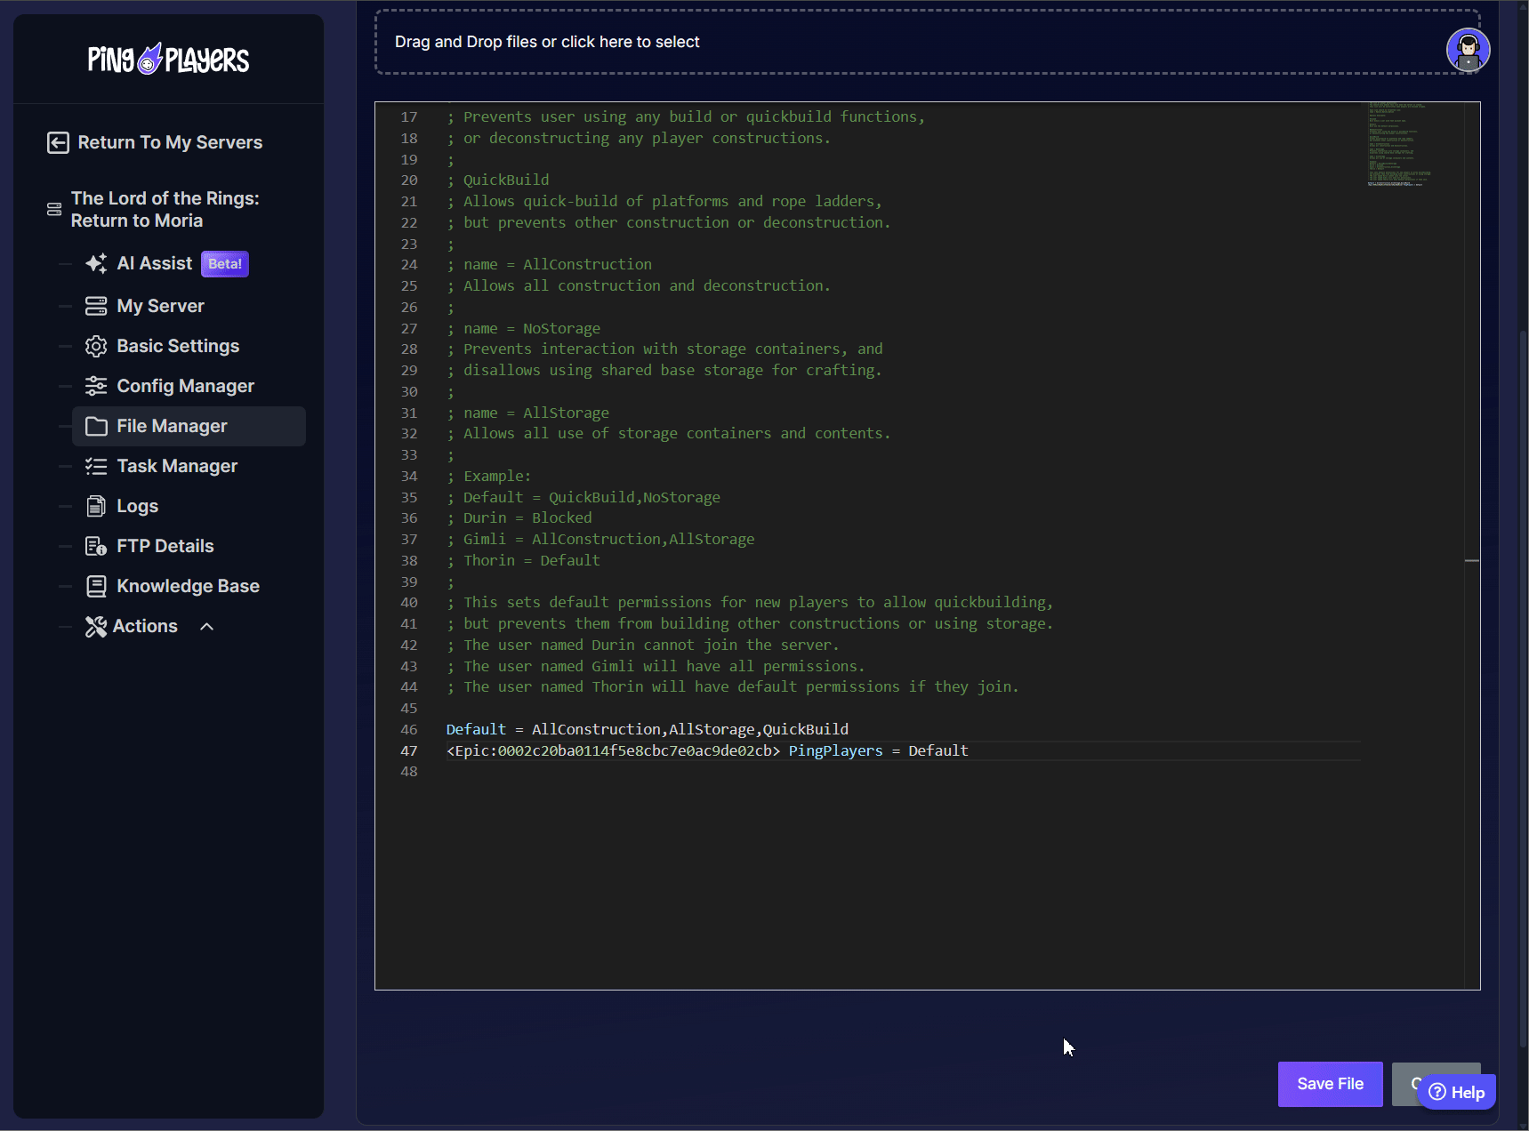The image size is (1529, 1131).
Task: Click the Config Manager sliders icon
Action: [x=96, y=387]
